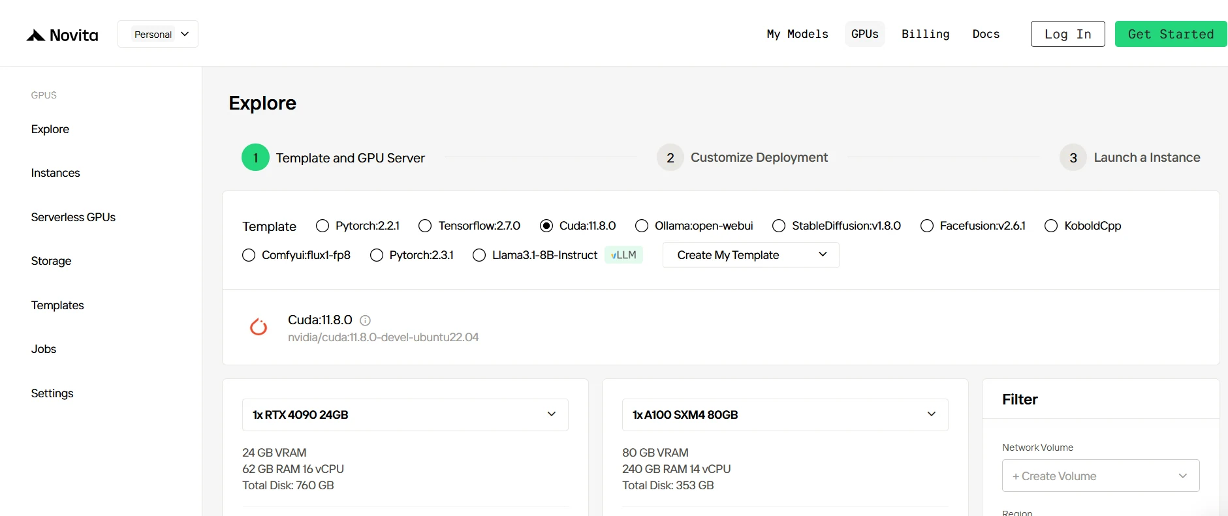This screenshot has height=516, width=1228.
Task: Click the 62 GB RAM 16 vCPU text
Action: 293,469
